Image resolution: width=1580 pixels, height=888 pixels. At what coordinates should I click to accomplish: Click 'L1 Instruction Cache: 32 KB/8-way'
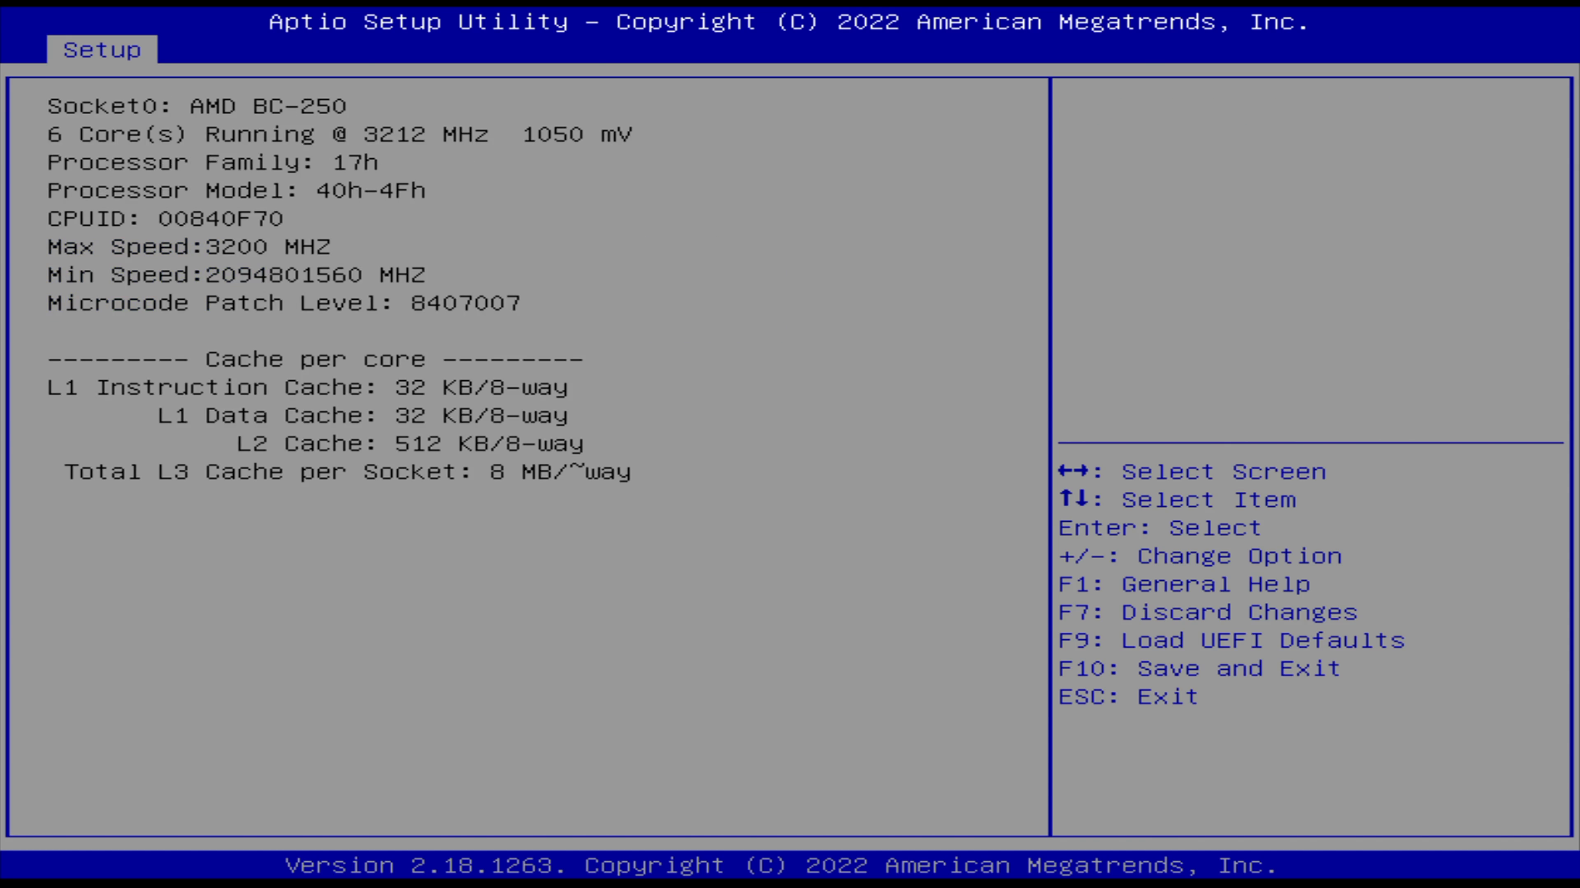click(x=308, y=388)
